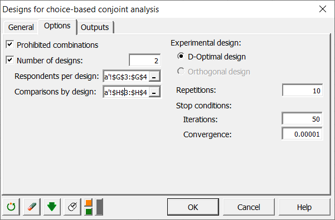The image size is (335, 220).
Task: Click the Convergence value field
Action: click(302, 134)
